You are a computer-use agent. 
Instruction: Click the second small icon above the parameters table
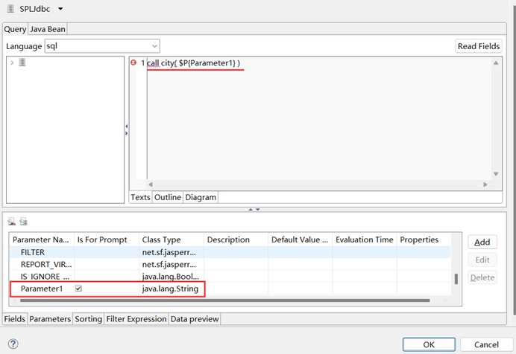pos(23,222)
